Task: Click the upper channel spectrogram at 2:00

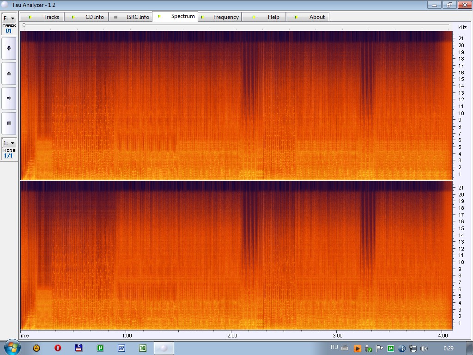Action: 232,105
